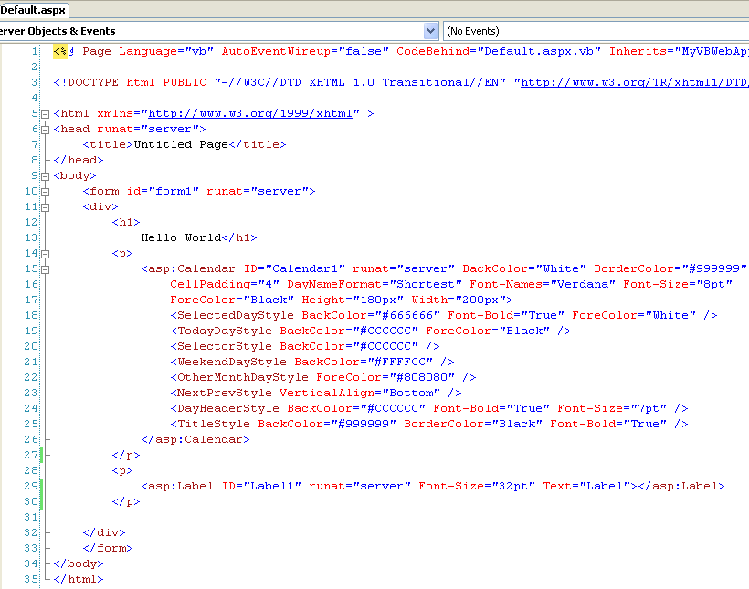Screen dimensions: 749x589
Task: Place cursor in Hello World text
Action: 181,237
